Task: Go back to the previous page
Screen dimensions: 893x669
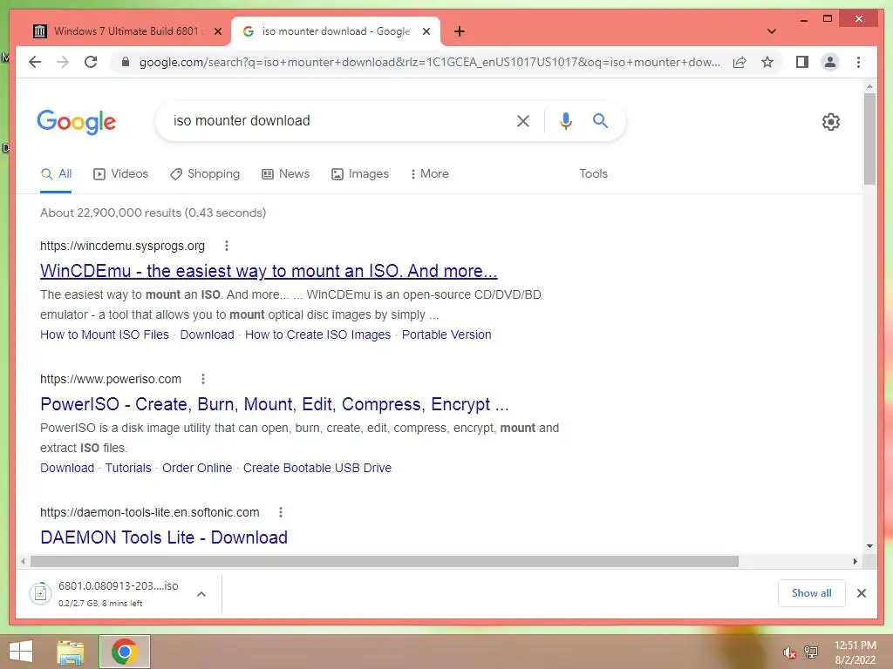Action: (x=35, y=62)
